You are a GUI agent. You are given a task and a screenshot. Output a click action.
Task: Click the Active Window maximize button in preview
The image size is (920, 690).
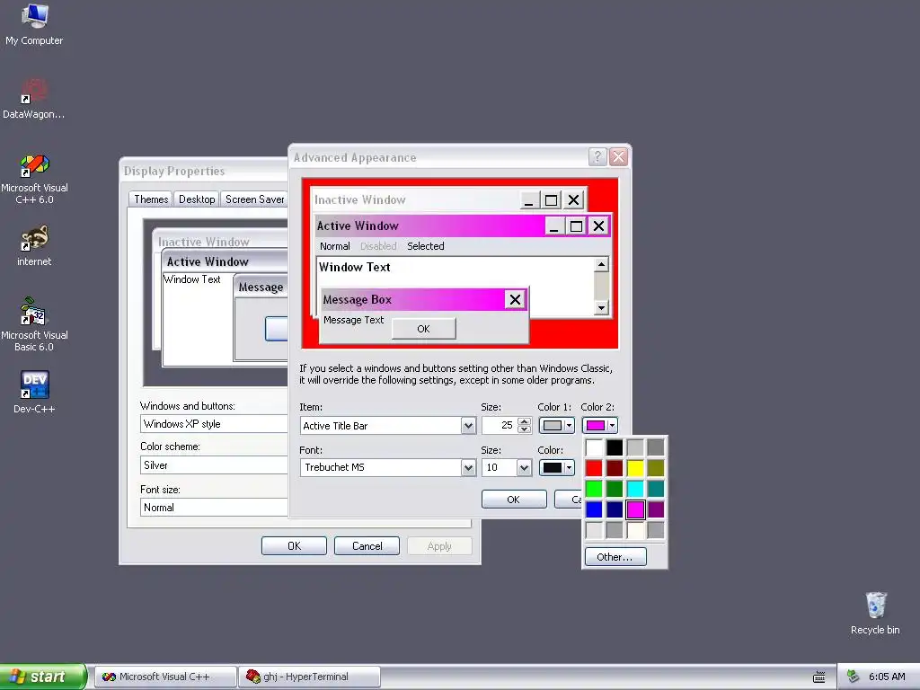coord(576,226)
